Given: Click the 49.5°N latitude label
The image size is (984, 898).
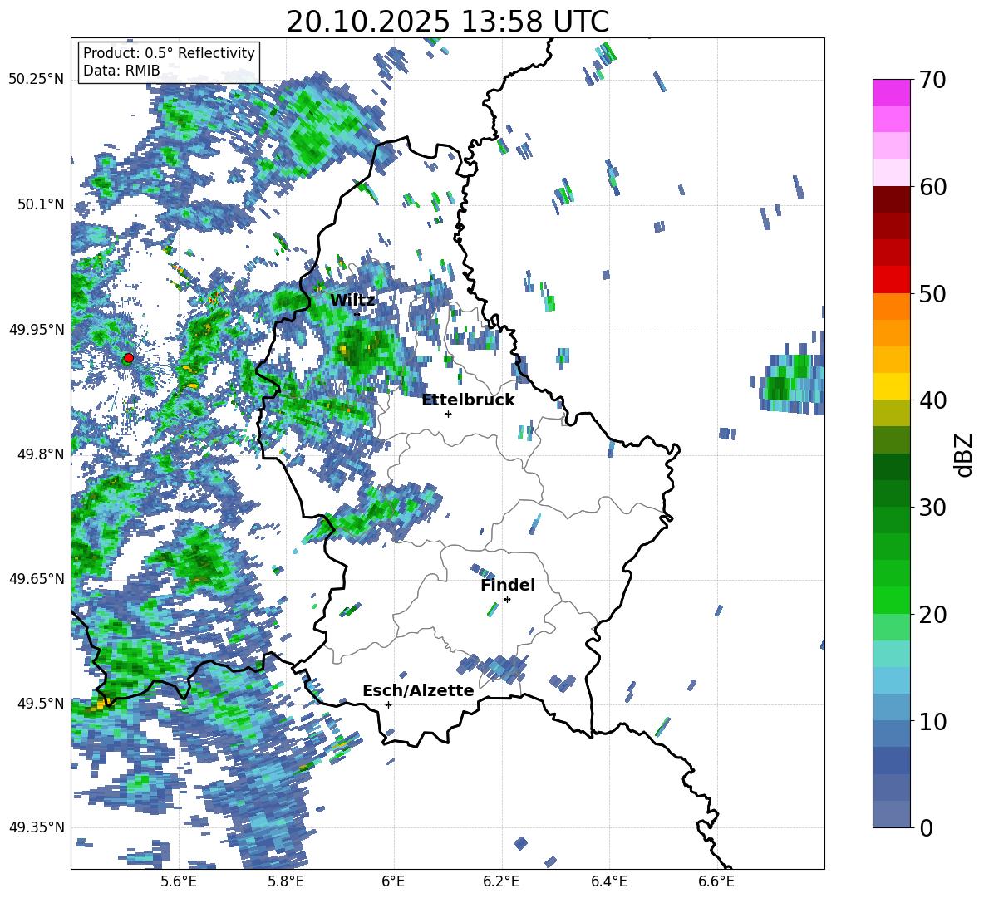Looking at the screenshot, I should pyautogui.click(x=40, y=703).
